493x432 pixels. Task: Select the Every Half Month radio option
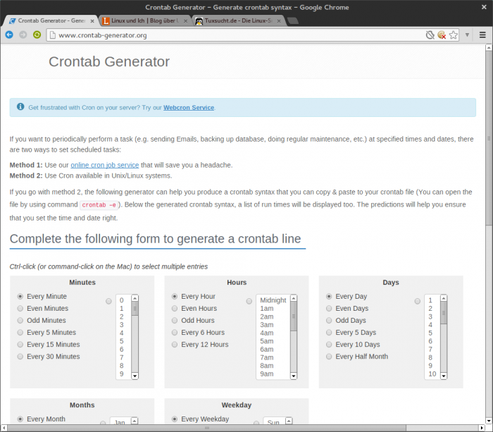coord(330,357)
